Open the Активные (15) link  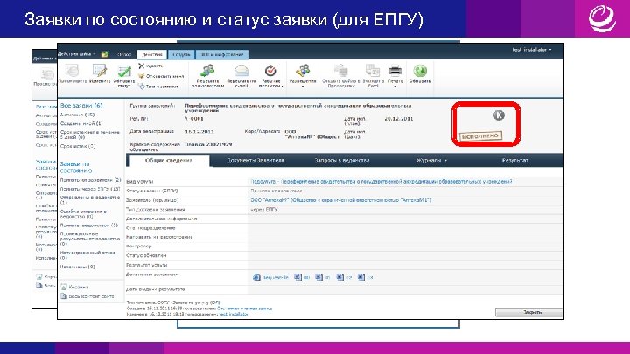pyautogui.click(x=77, y=115)
